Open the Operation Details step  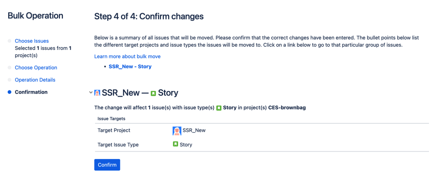click(x=35, y=80)
